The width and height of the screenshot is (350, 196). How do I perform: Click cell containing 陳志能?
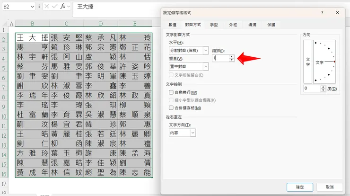135,172
